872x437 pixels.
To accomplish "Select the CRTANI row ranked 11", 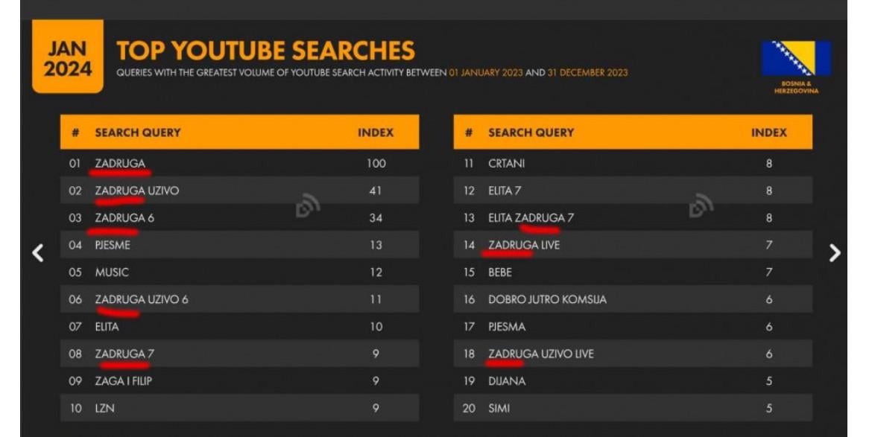I will (x=633, y=163).
